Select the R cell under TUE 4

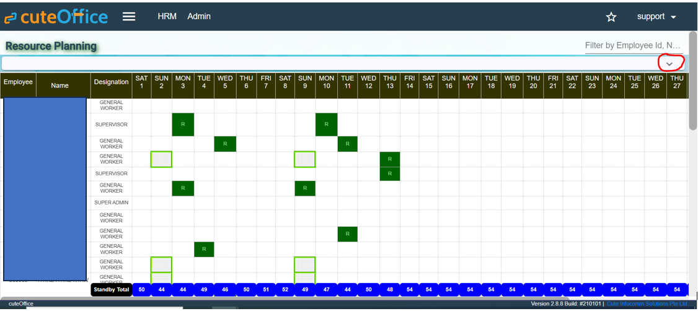pos(204,250)
